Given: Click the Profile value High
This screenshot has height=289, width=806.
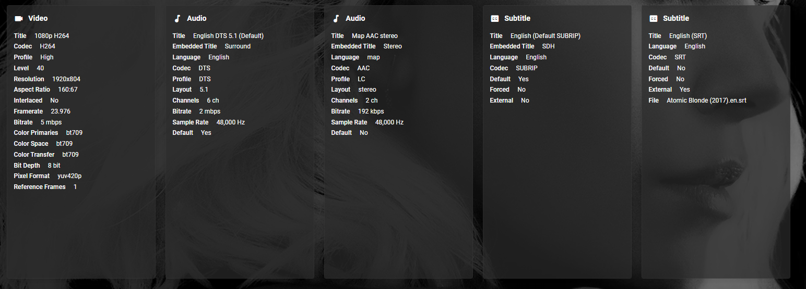Looking at the screenshot, I should [47, 57].
